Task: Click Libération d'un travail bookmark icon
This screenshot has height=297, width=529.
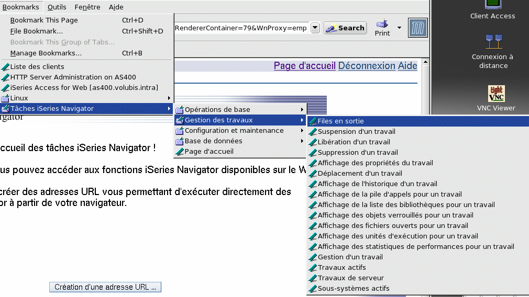Action: point(313,142)
